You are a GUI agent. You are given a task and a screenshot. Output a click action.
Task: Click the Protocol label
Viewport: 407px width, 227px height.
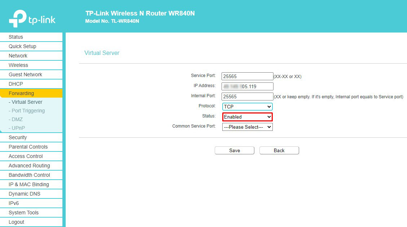point(207,106)
